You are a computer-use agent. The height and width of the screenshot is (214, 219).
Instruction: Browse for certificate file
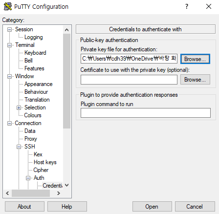pos(195,80)
